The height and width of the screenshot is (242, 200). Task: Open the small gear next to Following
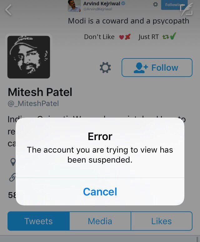coord(155,4)
